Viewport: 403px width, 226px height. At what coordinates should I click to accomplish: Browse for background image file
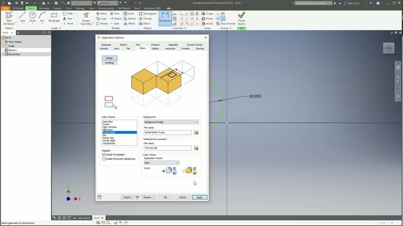coord(196,132)
